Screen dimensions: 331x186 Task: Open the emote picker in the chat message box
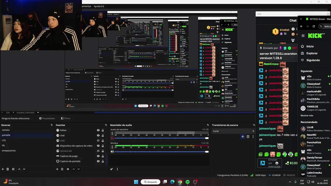coord(277,163)
